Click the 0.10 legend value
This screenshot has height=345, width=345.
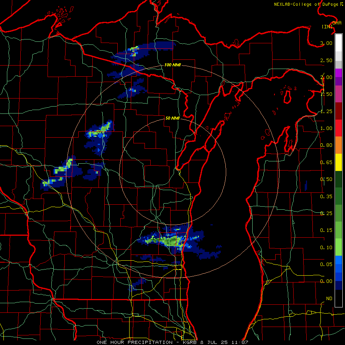pyautogui.click(x=326, y=248)
